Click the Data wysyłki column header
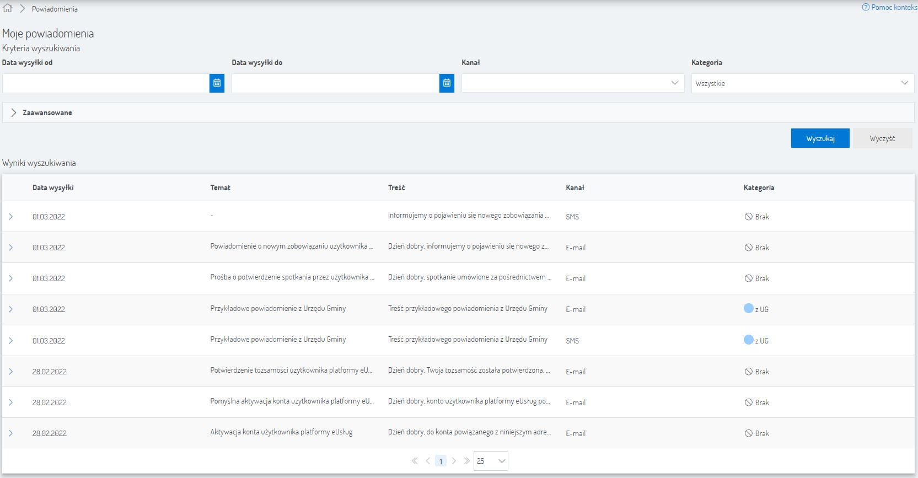918x478 pixels. click(x=53, y=187)
